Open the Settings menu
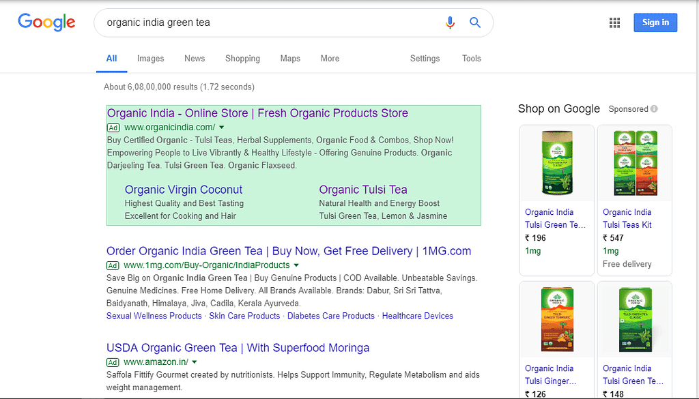699x399 pixels. (425, 59)
